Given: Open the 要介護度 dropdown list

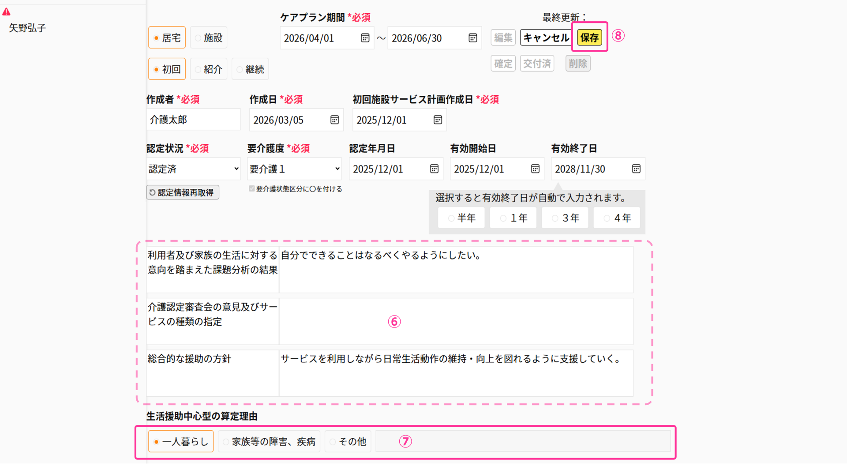Looking at the screenshot, I should coord(294,169).
